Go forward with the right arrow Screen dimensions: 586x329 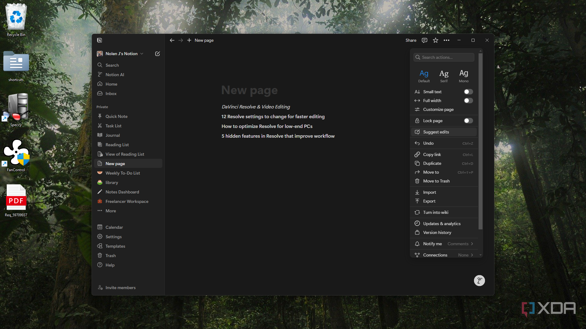[x=181, y=40]
